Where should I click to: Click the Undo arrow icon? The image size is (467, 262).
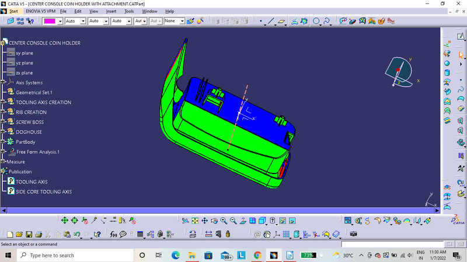pyautogui.click(x=77, y=235)
